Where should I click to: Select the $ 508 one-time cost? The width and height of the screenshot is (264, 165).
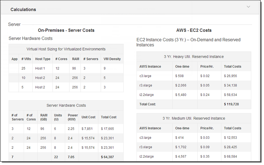(179, 76)
